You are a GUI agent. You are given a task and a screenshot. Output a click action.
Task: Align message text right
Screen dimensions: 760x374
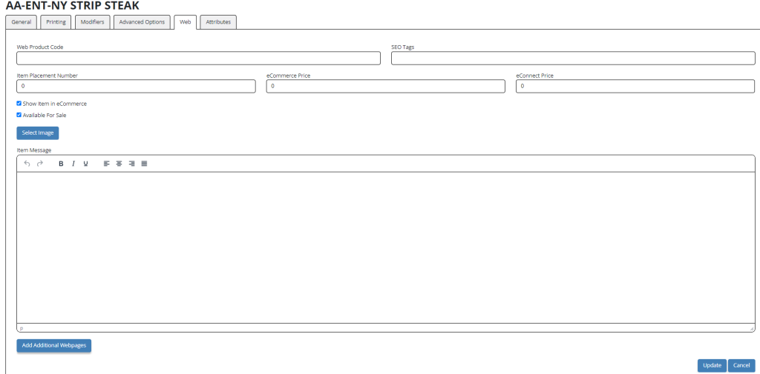click(132, 164)
